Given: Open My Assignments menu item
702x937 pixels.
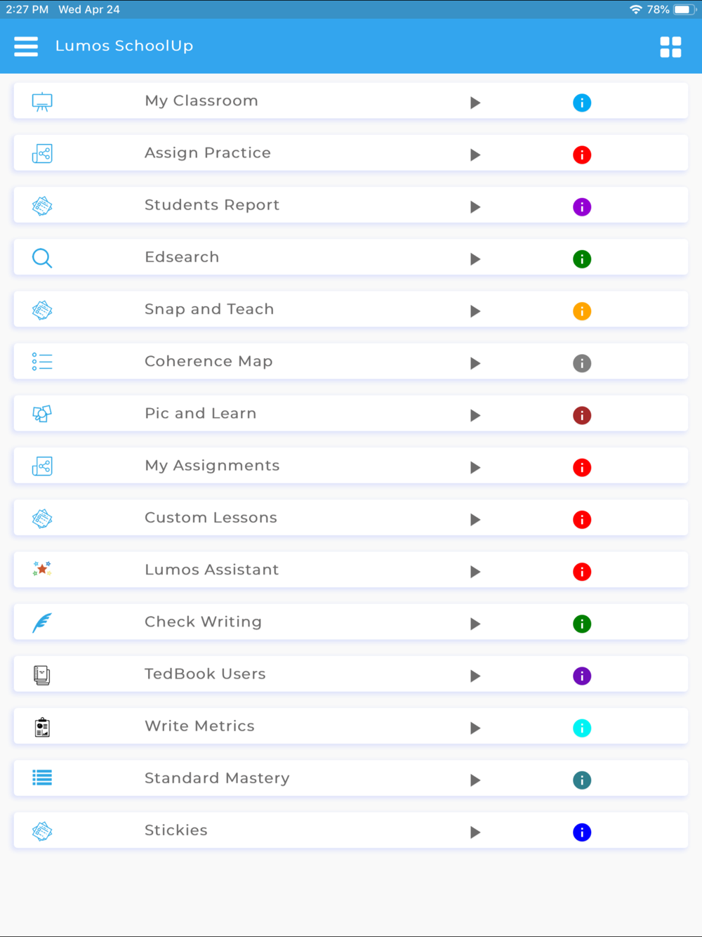Looking at the screenshot, I should click(x=350, y=466).
